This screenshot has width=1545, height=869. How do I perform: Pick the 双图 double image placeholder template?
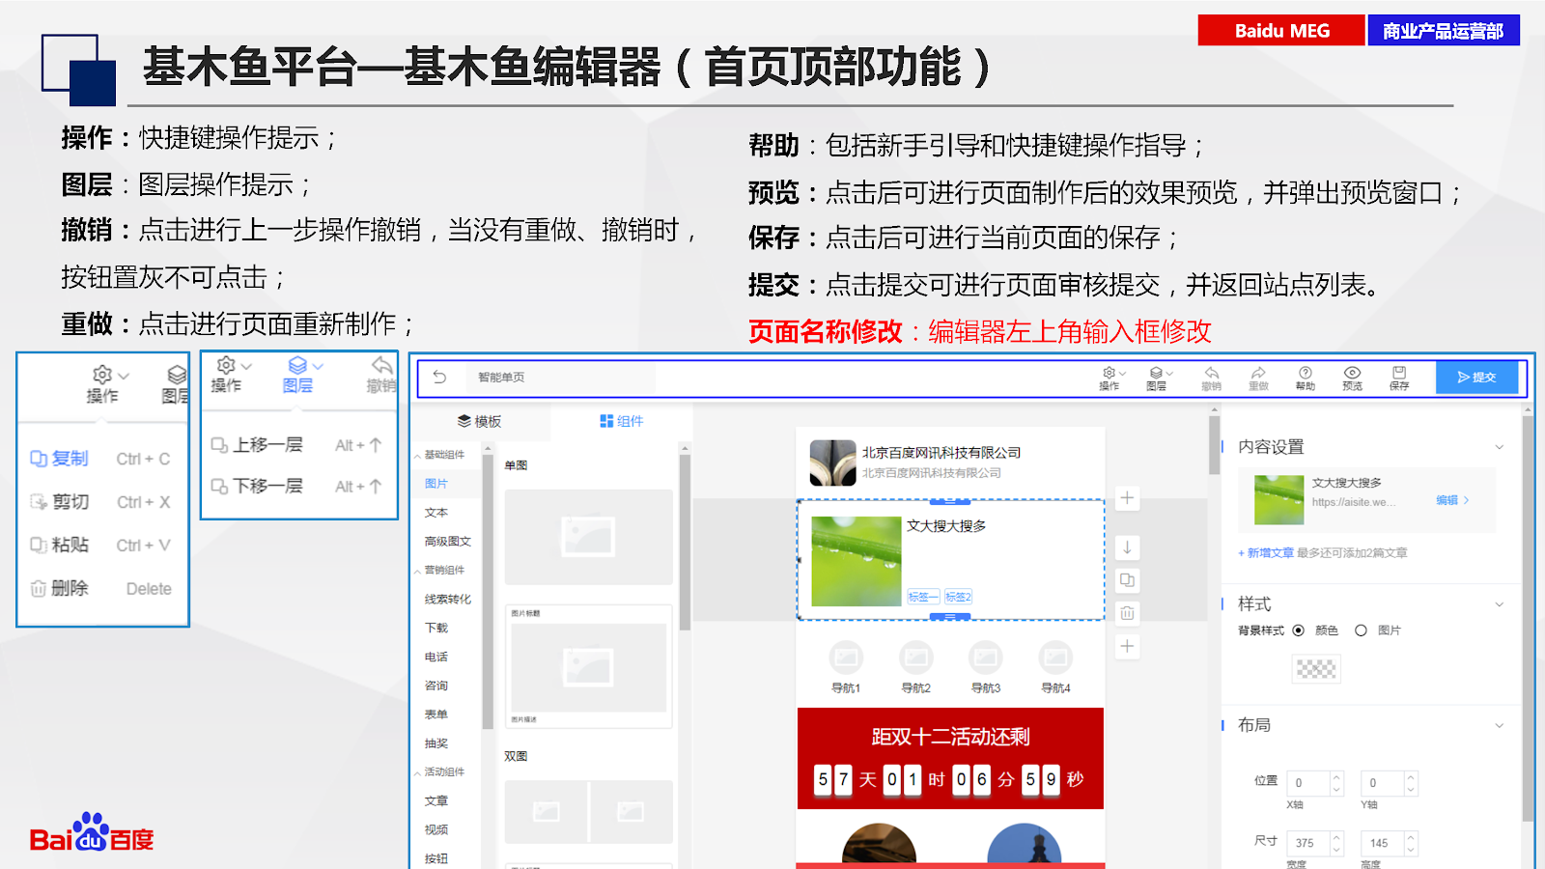tap(589, 812)
